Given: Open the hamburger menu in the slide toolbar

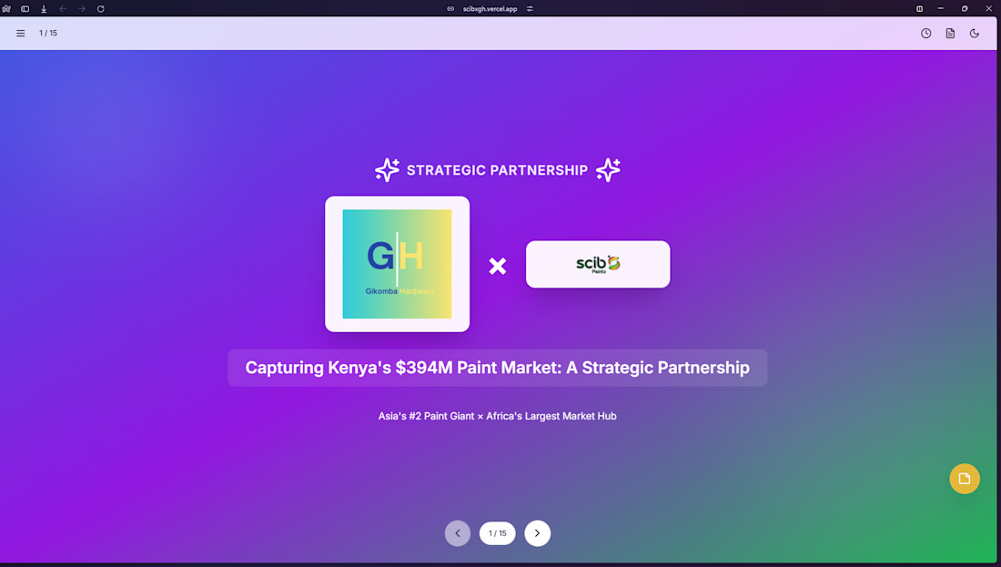Looking at the screenshot, I should tap(20, 33).
